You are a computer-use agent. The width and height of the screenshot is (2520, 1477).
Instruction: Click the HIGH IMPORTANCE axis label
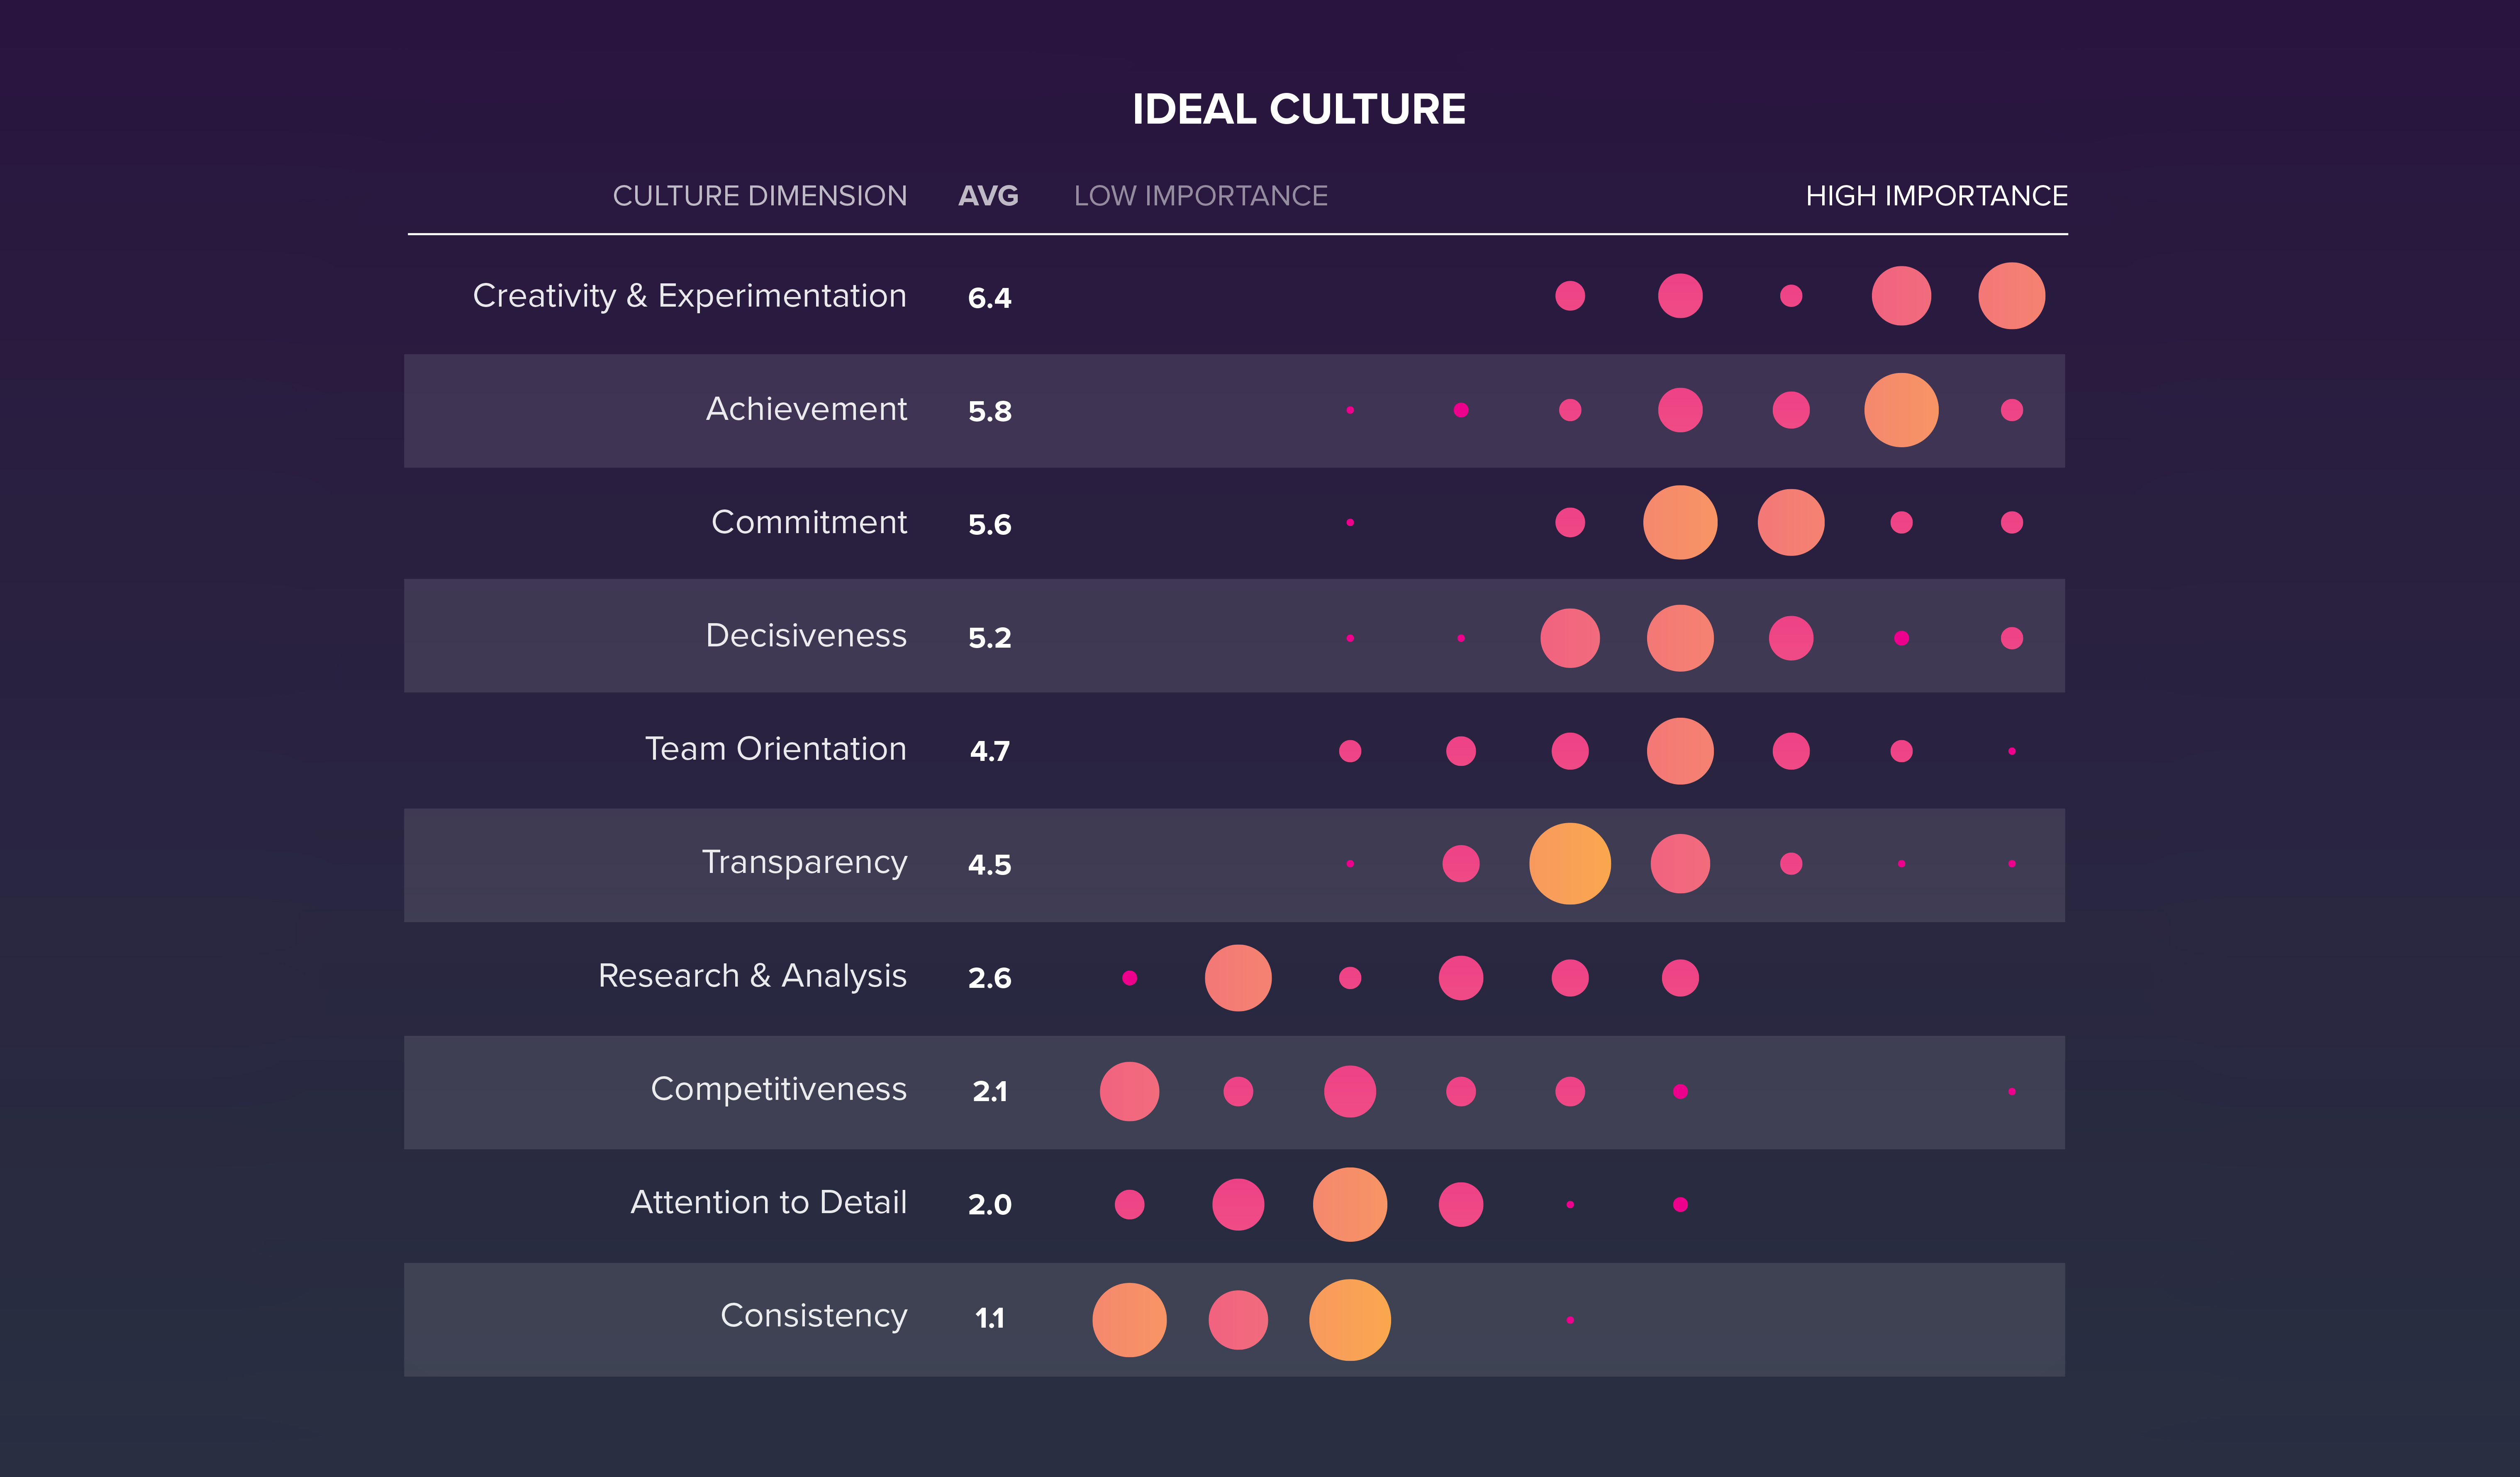(x=1936, y=196)
